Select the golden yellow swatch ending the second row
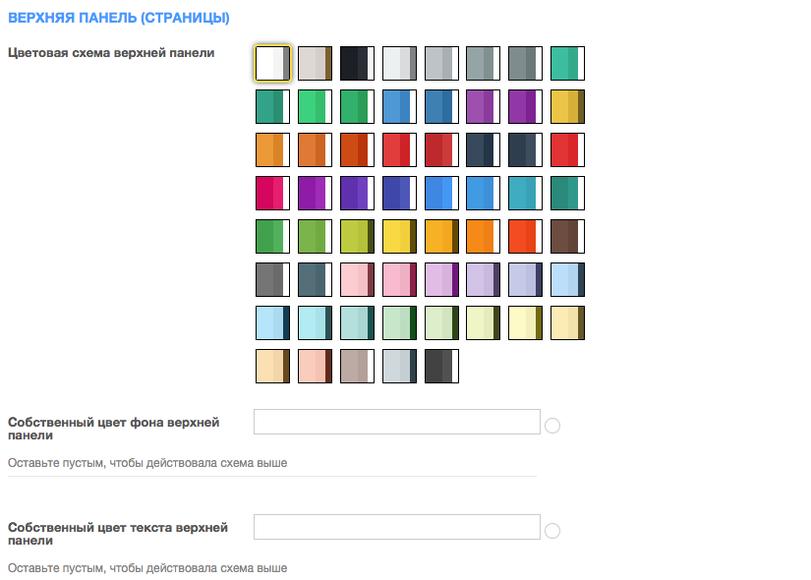The height and width of the screenshot is (580, 811). click(567, 106)
